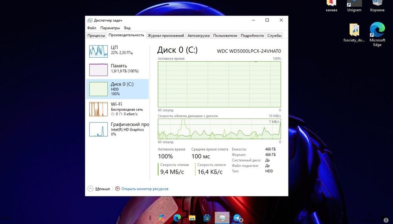Switch to the Процессы tab
Image resolution: width=393 pixels, height=224 pixels.
click(96, 36)
